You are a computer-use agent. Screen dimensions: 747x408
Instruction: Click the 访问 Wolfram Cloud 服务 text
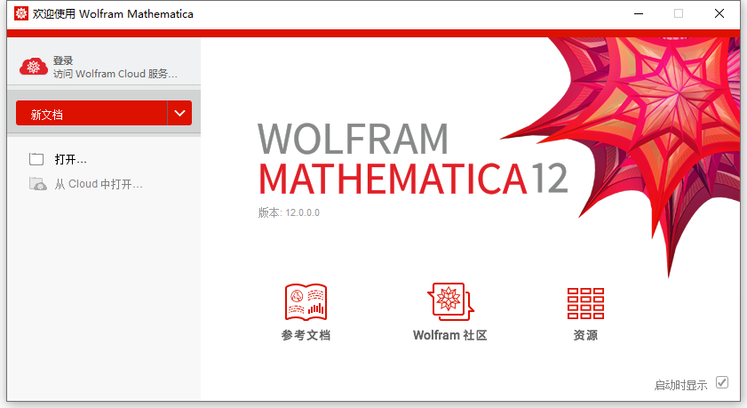point(115,74)
